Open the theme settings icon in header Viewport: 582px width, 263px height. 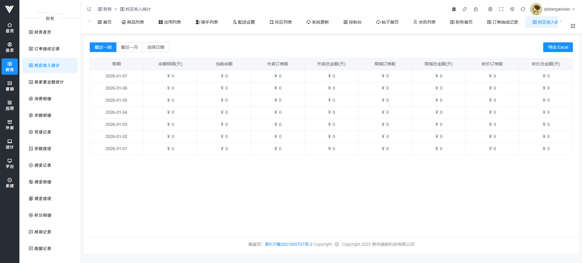coord(512,9)
